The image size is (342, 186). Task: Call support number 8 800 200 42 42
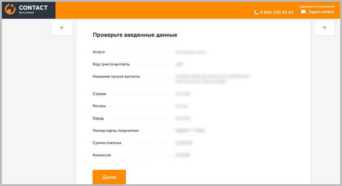pyautogui.click(x=277, y=13)
